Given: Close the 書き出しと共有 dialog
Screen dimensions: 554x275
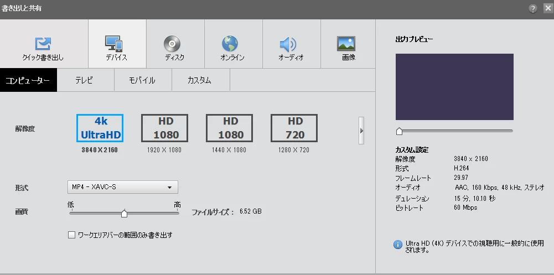Looking at the screenshot, I should point(548,8).
